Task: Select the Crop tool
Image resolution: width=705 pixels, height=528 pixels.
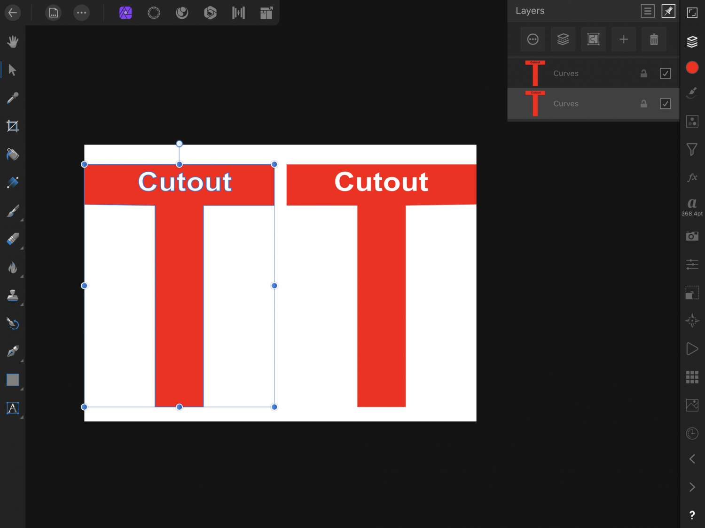Action: [13, 126]
